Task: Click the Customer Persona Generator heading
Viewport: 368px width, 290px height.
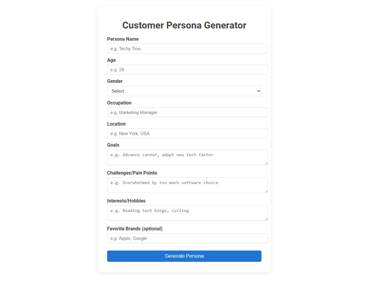Action: point(184,25)
